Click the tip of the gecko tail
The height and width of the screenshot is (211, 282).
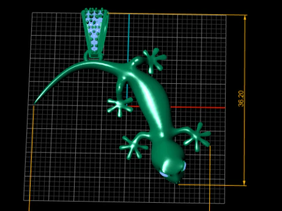(35, 103)
